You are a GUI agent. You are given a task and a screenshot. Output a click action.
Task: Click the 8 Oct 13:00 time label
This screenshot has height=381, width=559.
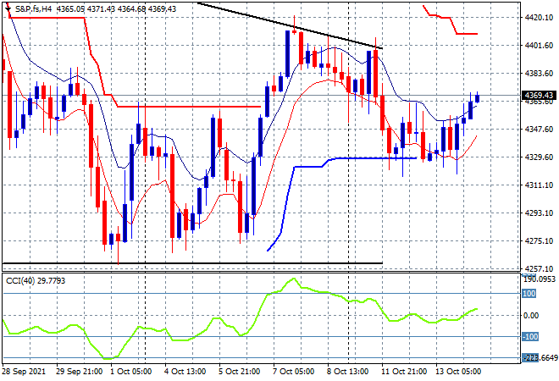click(347, 372)
